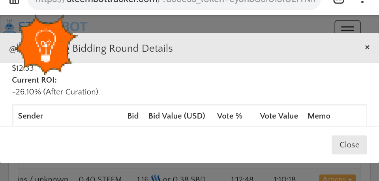379x181 pixels.
Task: Click the Bidding Round Details title
Action: tap(122, 48)
